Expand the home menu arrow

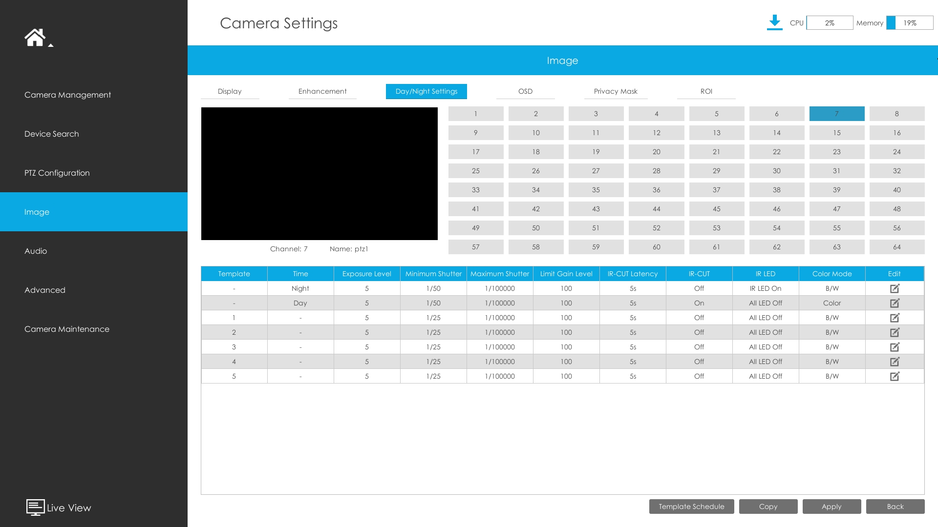point(51,45)
